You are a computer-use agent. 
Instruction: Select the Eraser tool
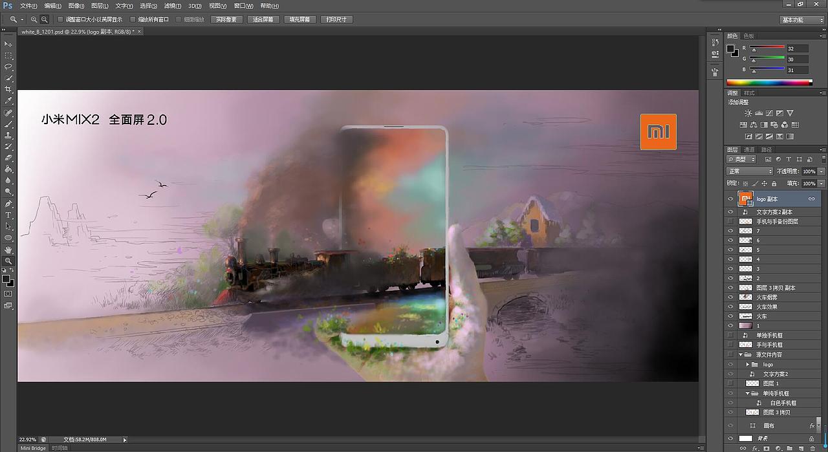(x=8, y=158)
